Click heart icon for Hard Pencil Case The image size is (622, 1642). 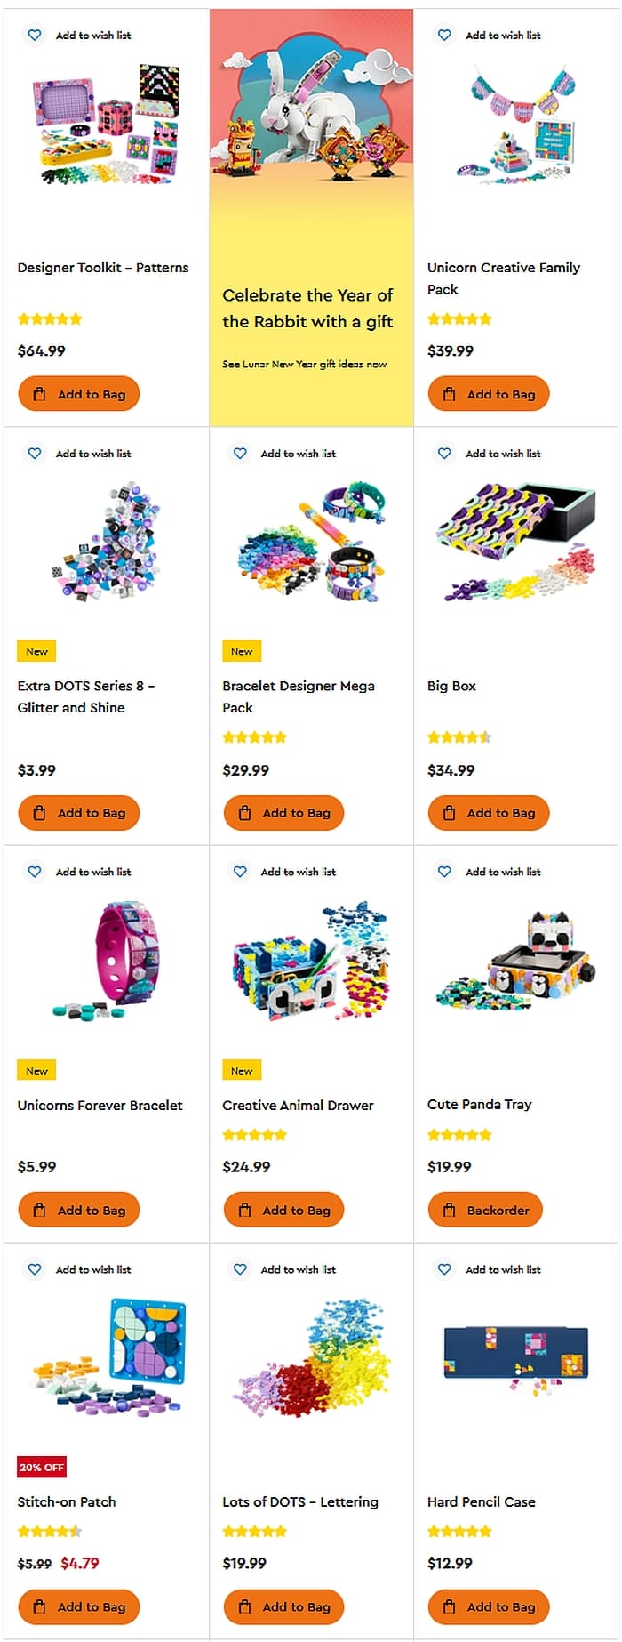444,1269
